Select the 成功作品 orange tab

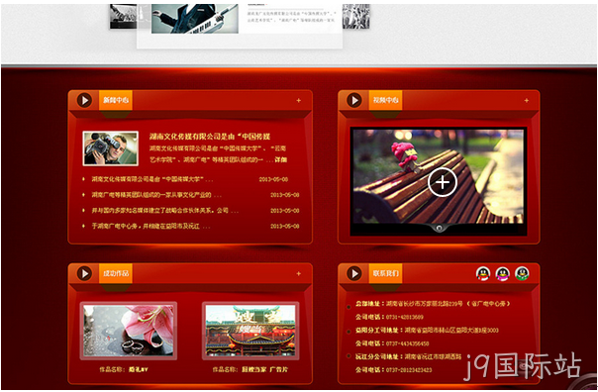(x=116, y=273)
